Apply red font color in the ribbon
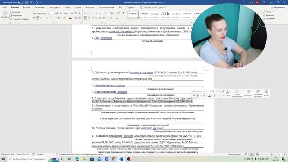 70,18
